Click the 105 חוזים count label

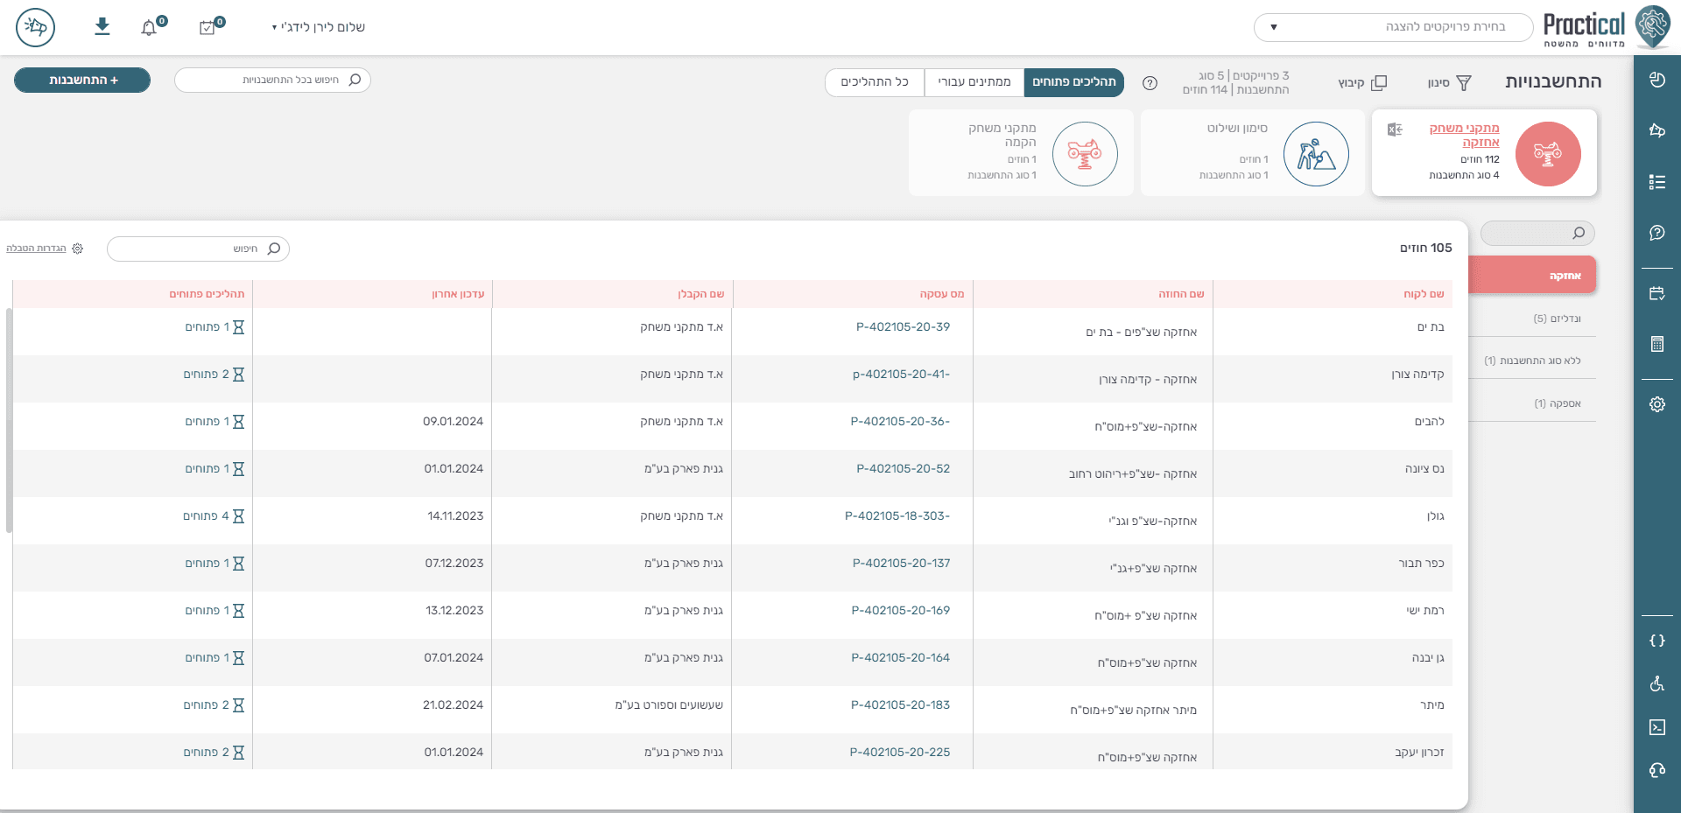pos(1425,248)
